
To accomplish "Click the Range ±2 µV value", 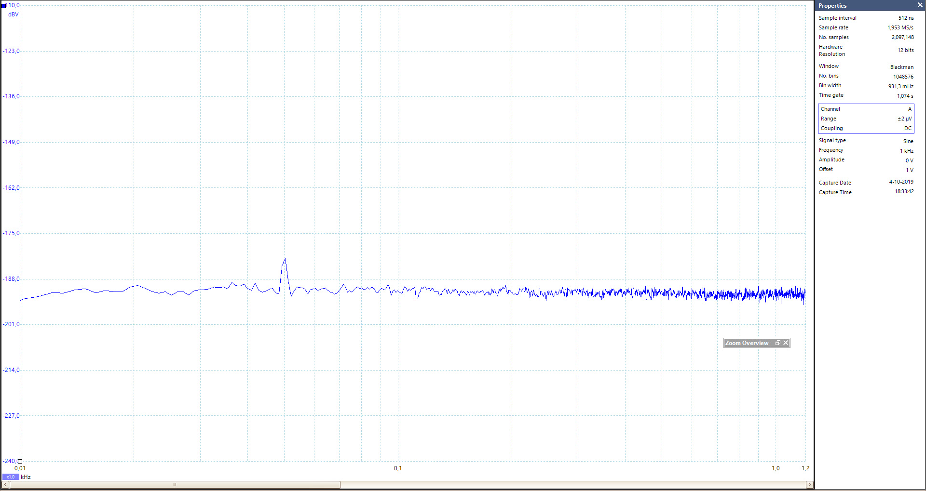I will 904,119.
